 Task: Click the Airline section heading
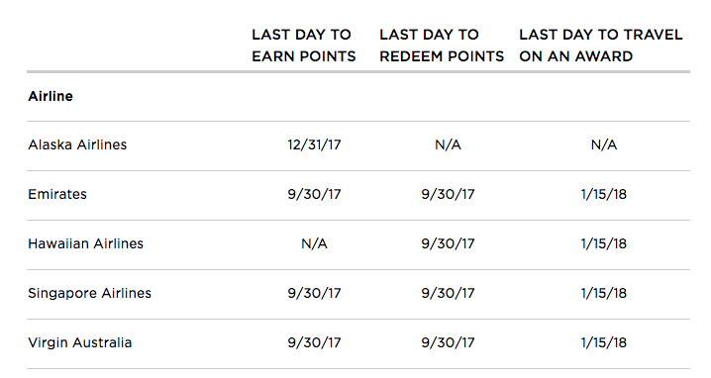pos(51,96)
